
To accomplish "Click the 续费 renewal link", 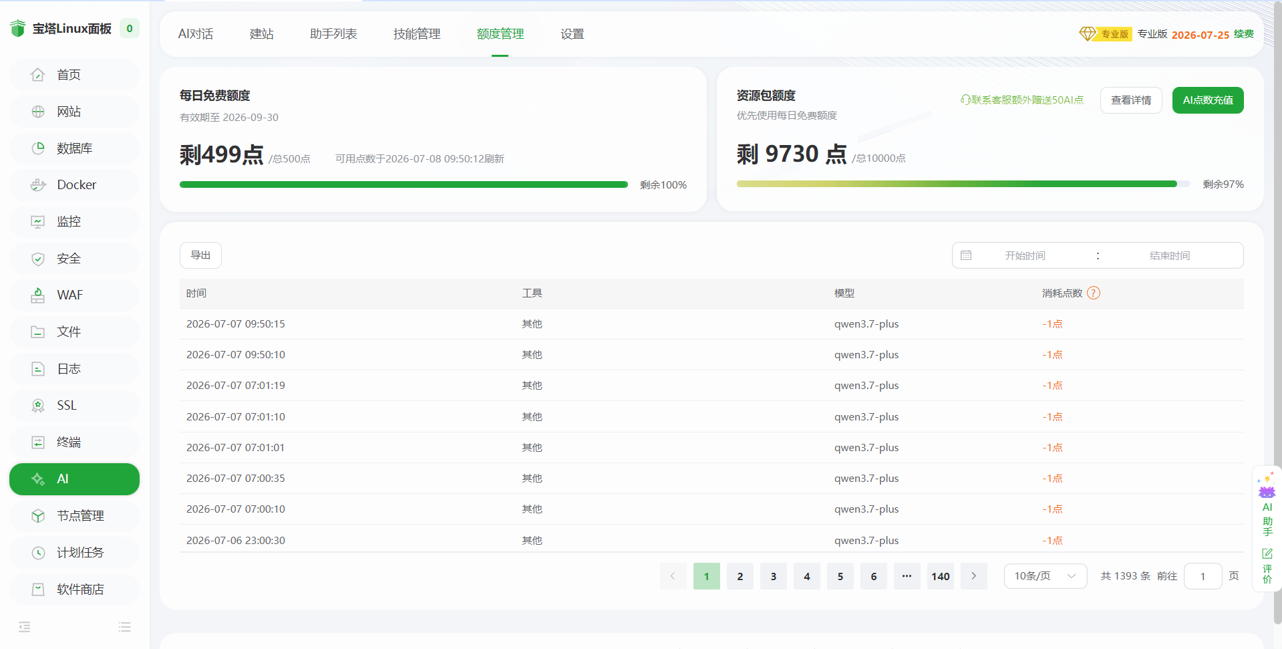I will pyautogui.click(x=1244, y=34).
